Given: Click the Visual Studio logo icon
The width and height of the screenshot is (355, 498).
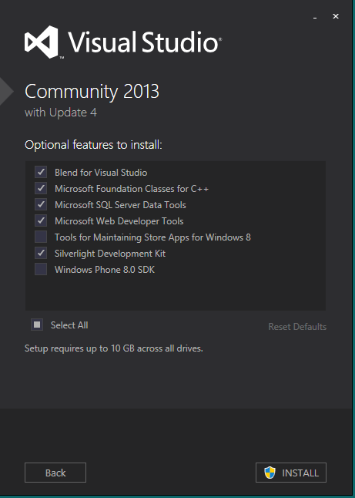Looking at the screenshot, I should click(42, 42).
